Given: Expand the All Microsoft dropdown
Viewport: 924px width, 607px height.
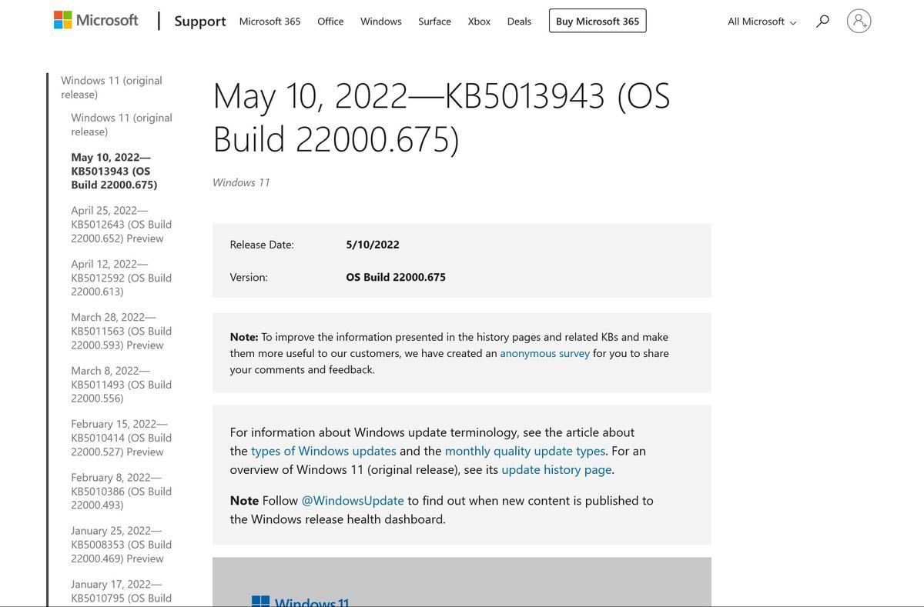Looking at the screenshot, I should [762, 22].
